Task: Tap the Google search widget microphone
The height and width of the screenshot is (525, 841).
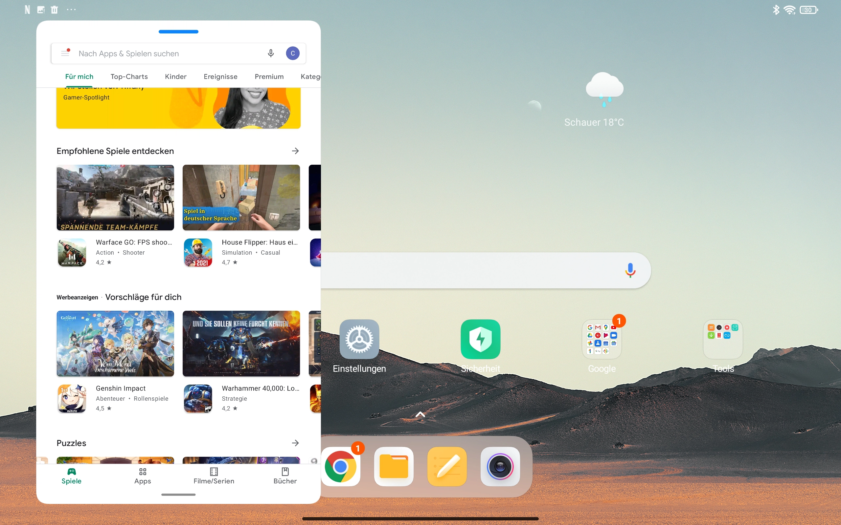Action: (x=630, y=270)
